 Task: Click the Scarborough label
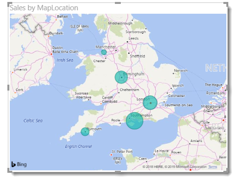click(136, 32)
